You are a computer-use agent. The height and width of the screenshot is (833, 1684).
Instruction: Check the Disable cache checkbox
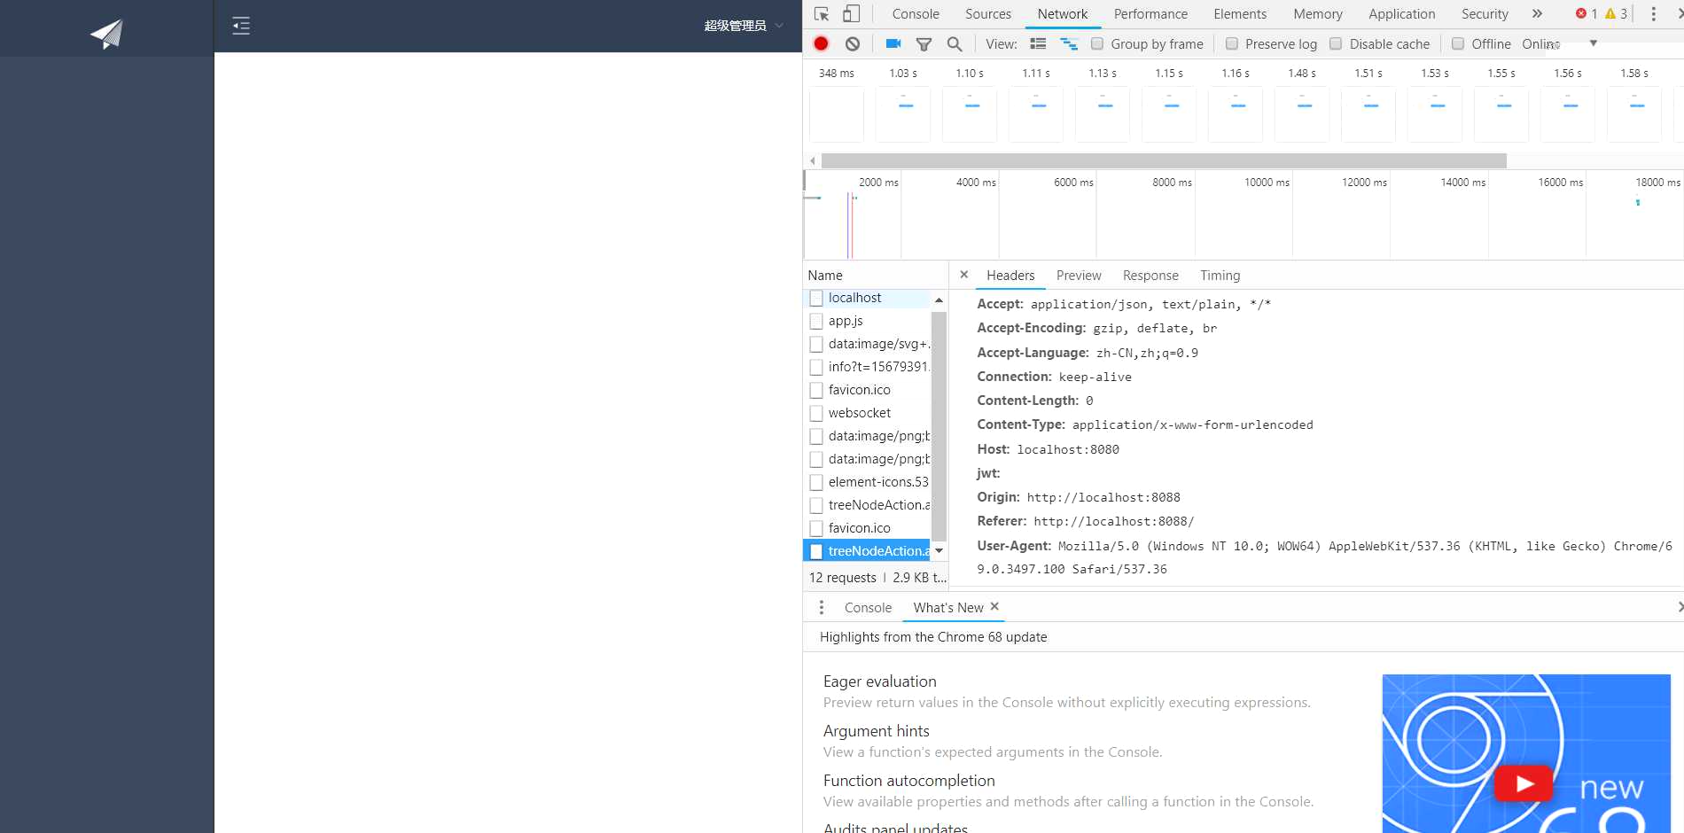pos(1336,43)
